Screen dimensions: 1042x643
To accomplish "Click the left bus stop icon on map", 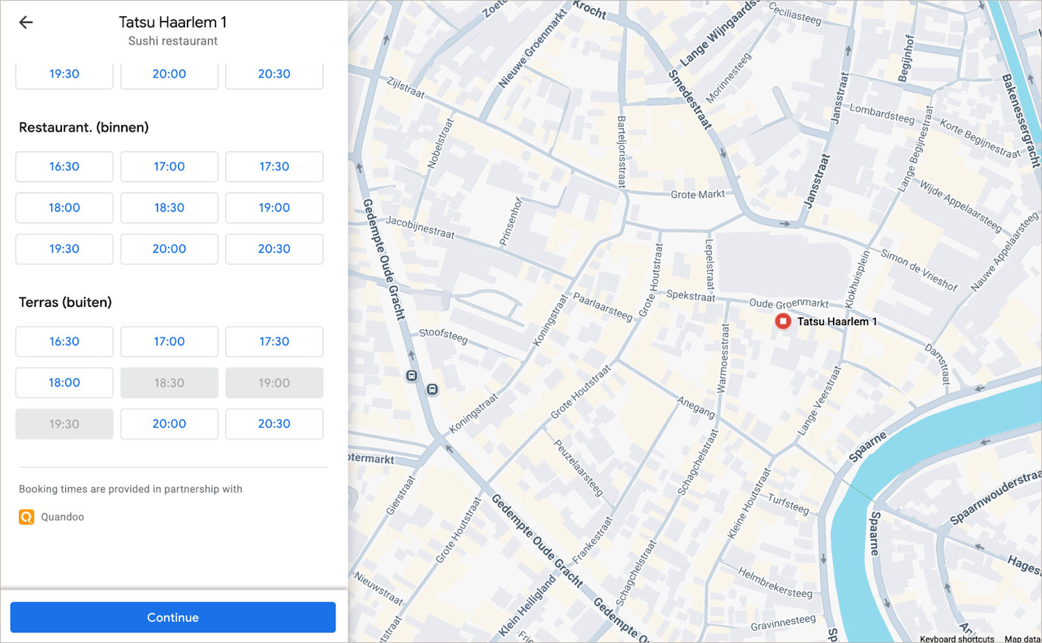I will click(412, 375).
